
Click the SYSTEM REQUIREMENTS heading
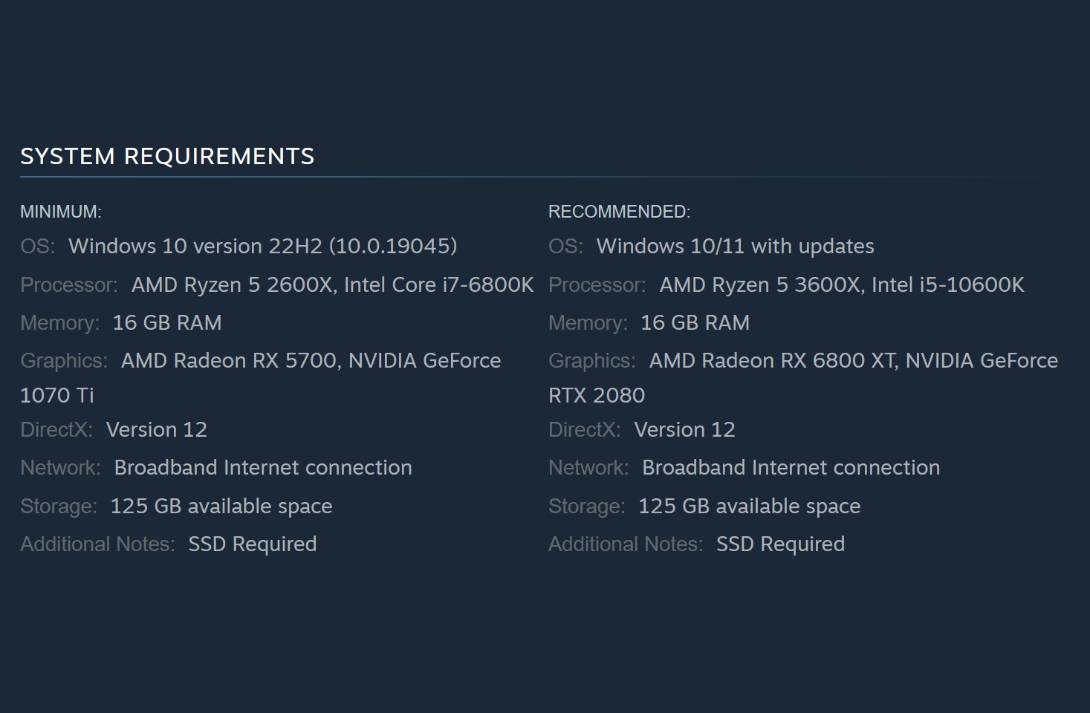click(x=167, y=157)
